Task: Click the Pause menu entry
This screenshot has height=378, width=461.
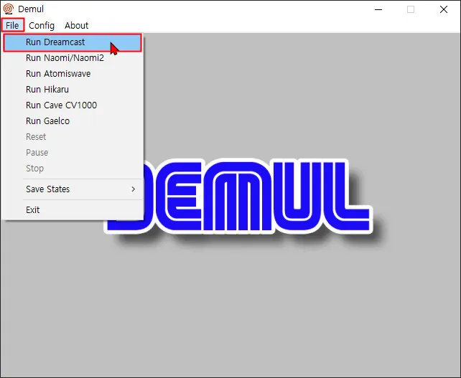Action: point(73,153)
